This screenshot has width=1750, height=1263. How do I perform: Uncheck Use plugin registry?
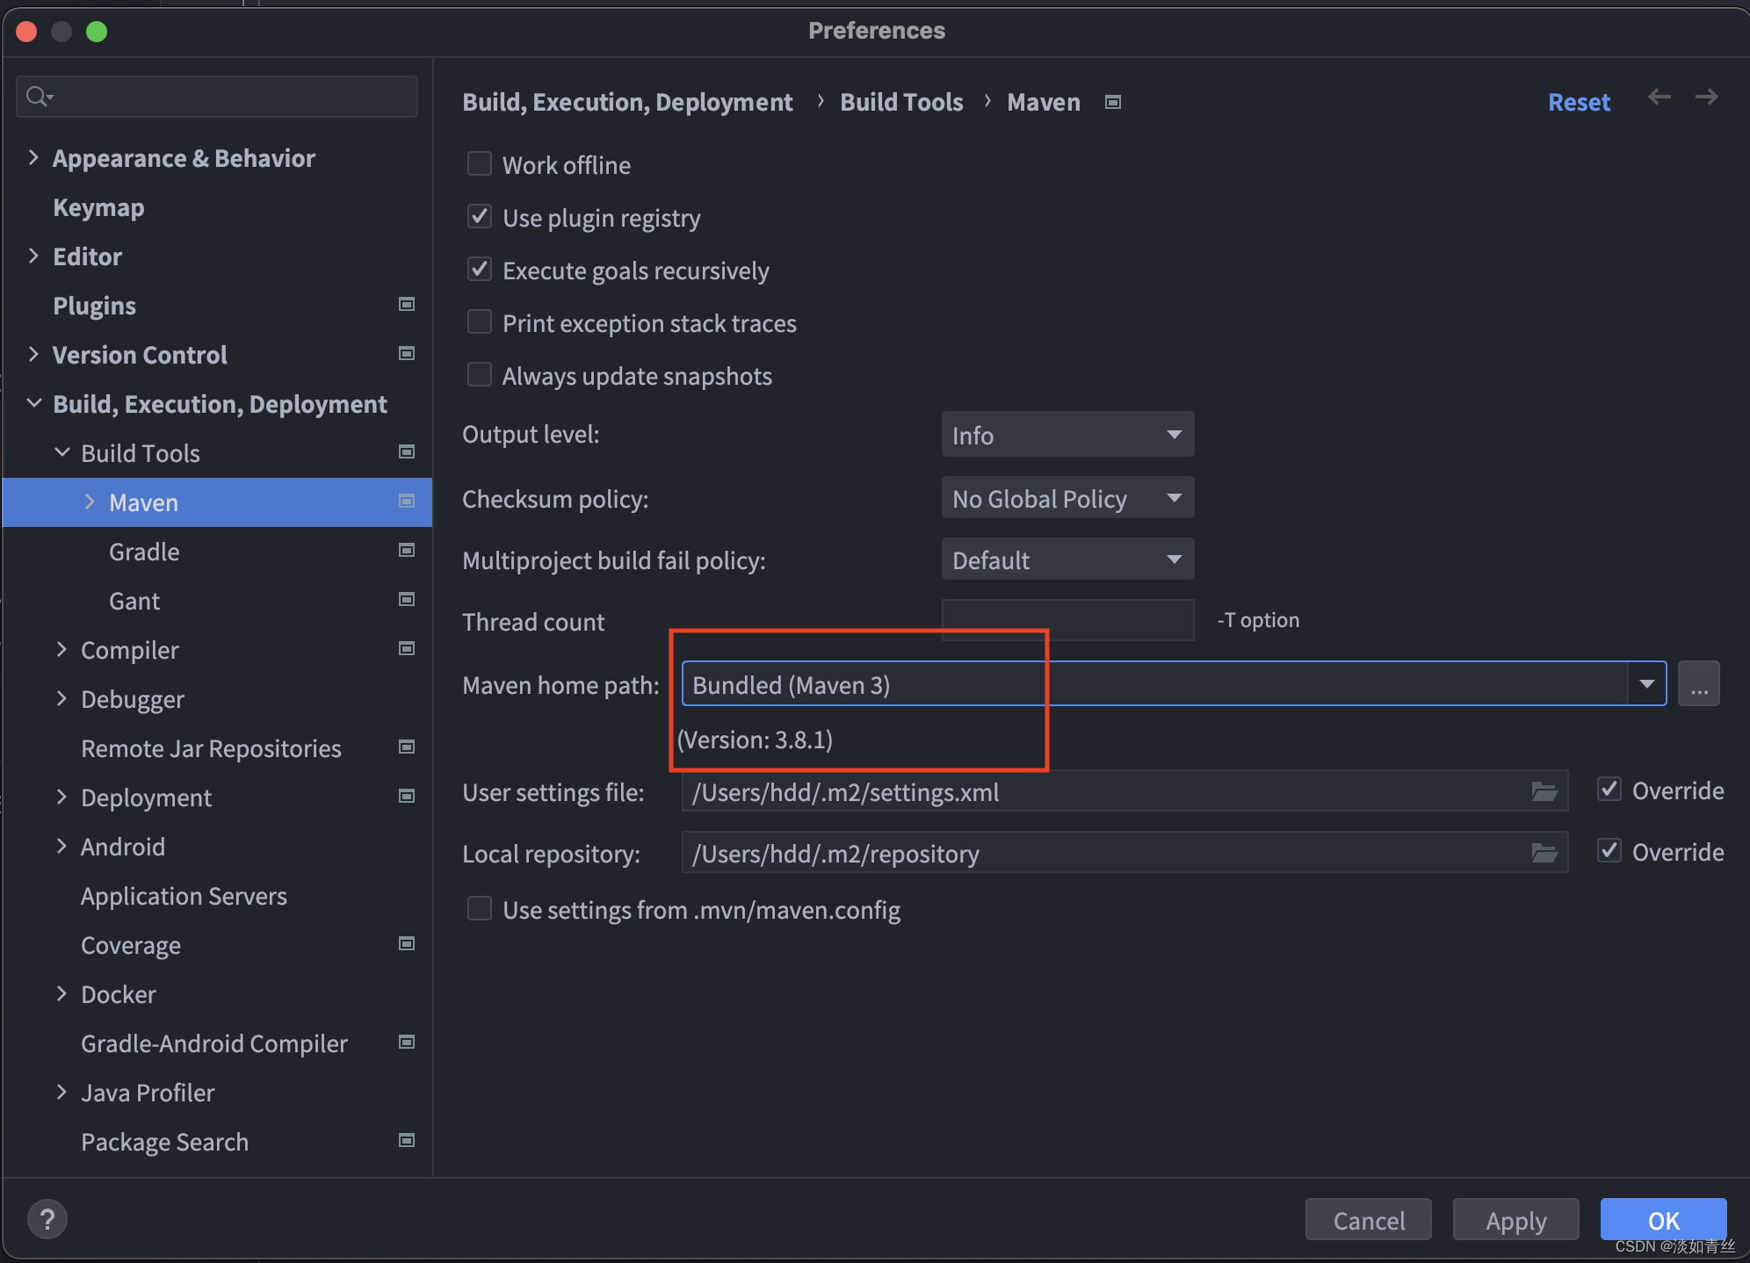[480, 216]
